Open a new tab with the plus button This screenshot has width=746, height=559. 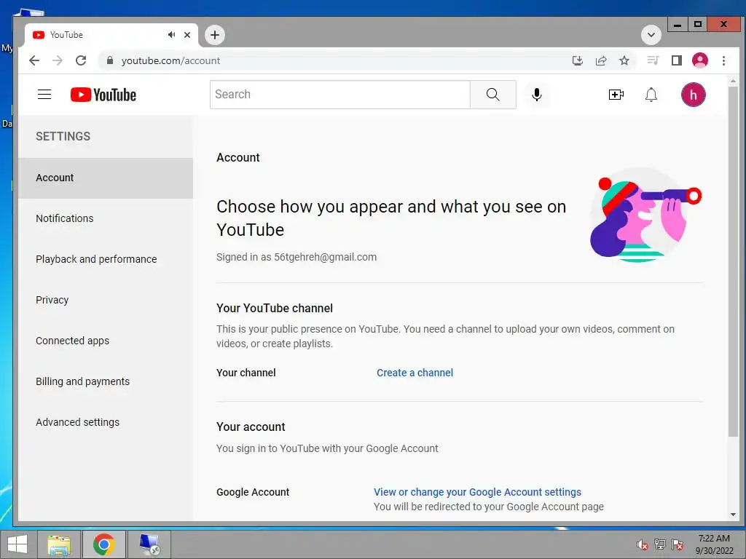point(215,35)
